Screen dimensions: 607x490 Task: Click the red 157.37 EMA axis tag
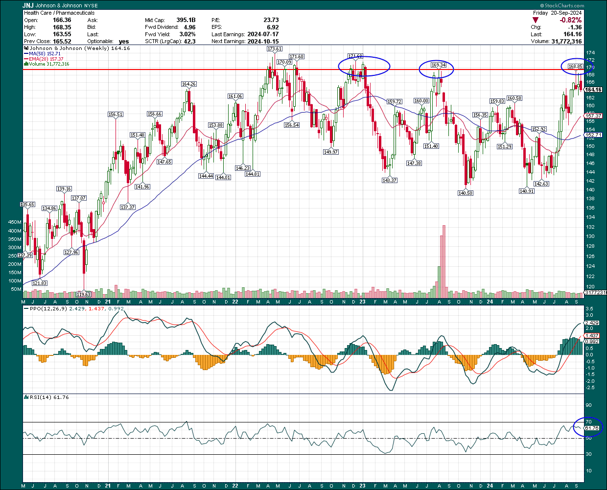tap(594, 116)
